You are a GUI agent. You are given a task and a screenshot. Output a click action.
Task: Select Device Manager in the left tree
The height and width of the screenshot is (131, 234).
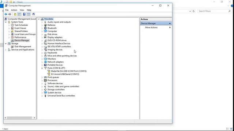22,40
